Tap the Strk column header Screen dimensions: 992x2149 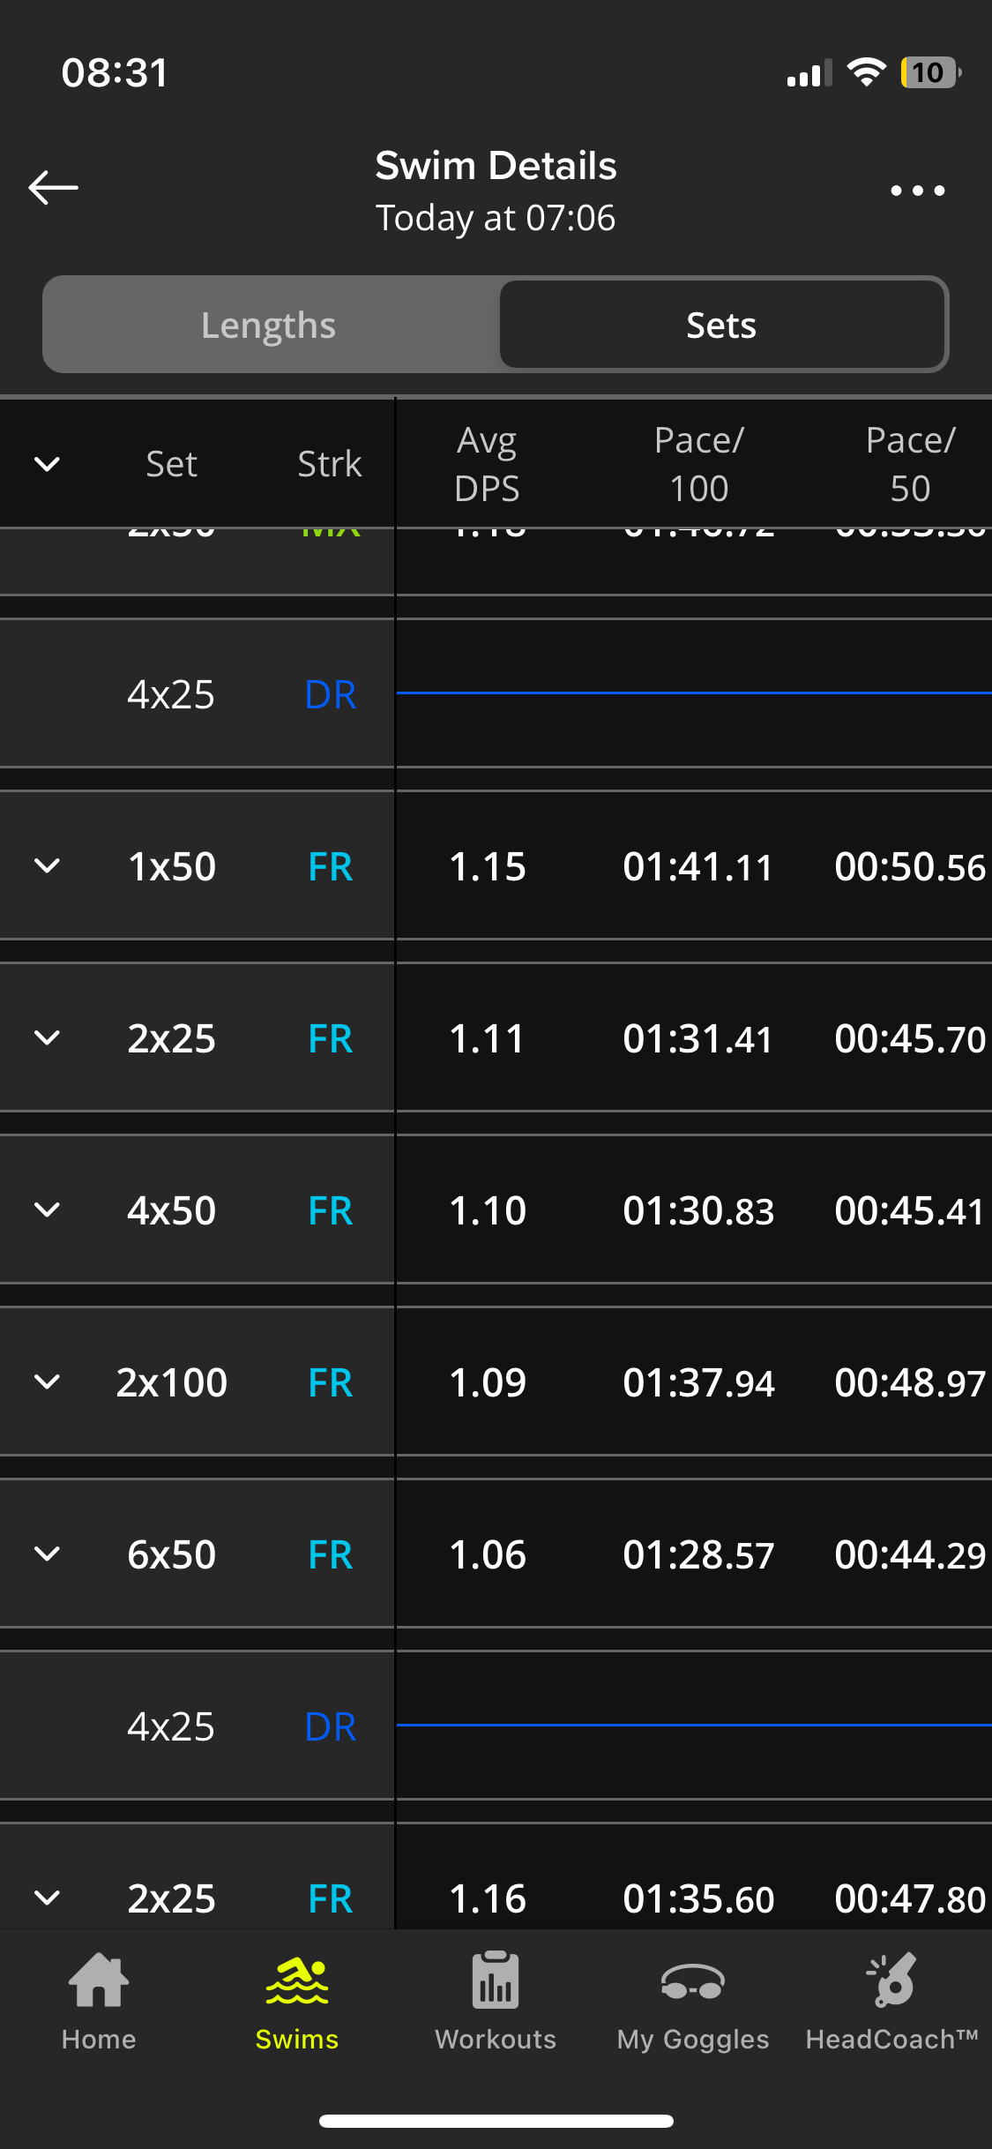click(x=329, y=464)
